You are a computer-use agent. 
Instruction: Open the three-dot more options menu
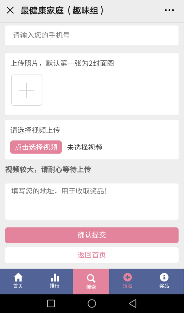point(169,10)
